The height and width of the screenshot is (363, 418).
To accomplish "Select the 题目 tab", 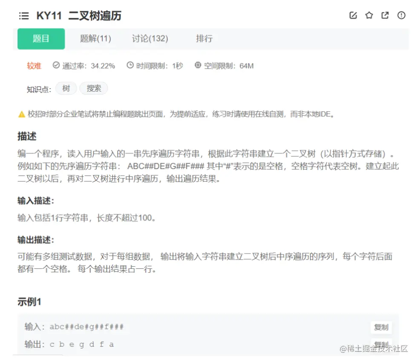I will click(41, 39).
